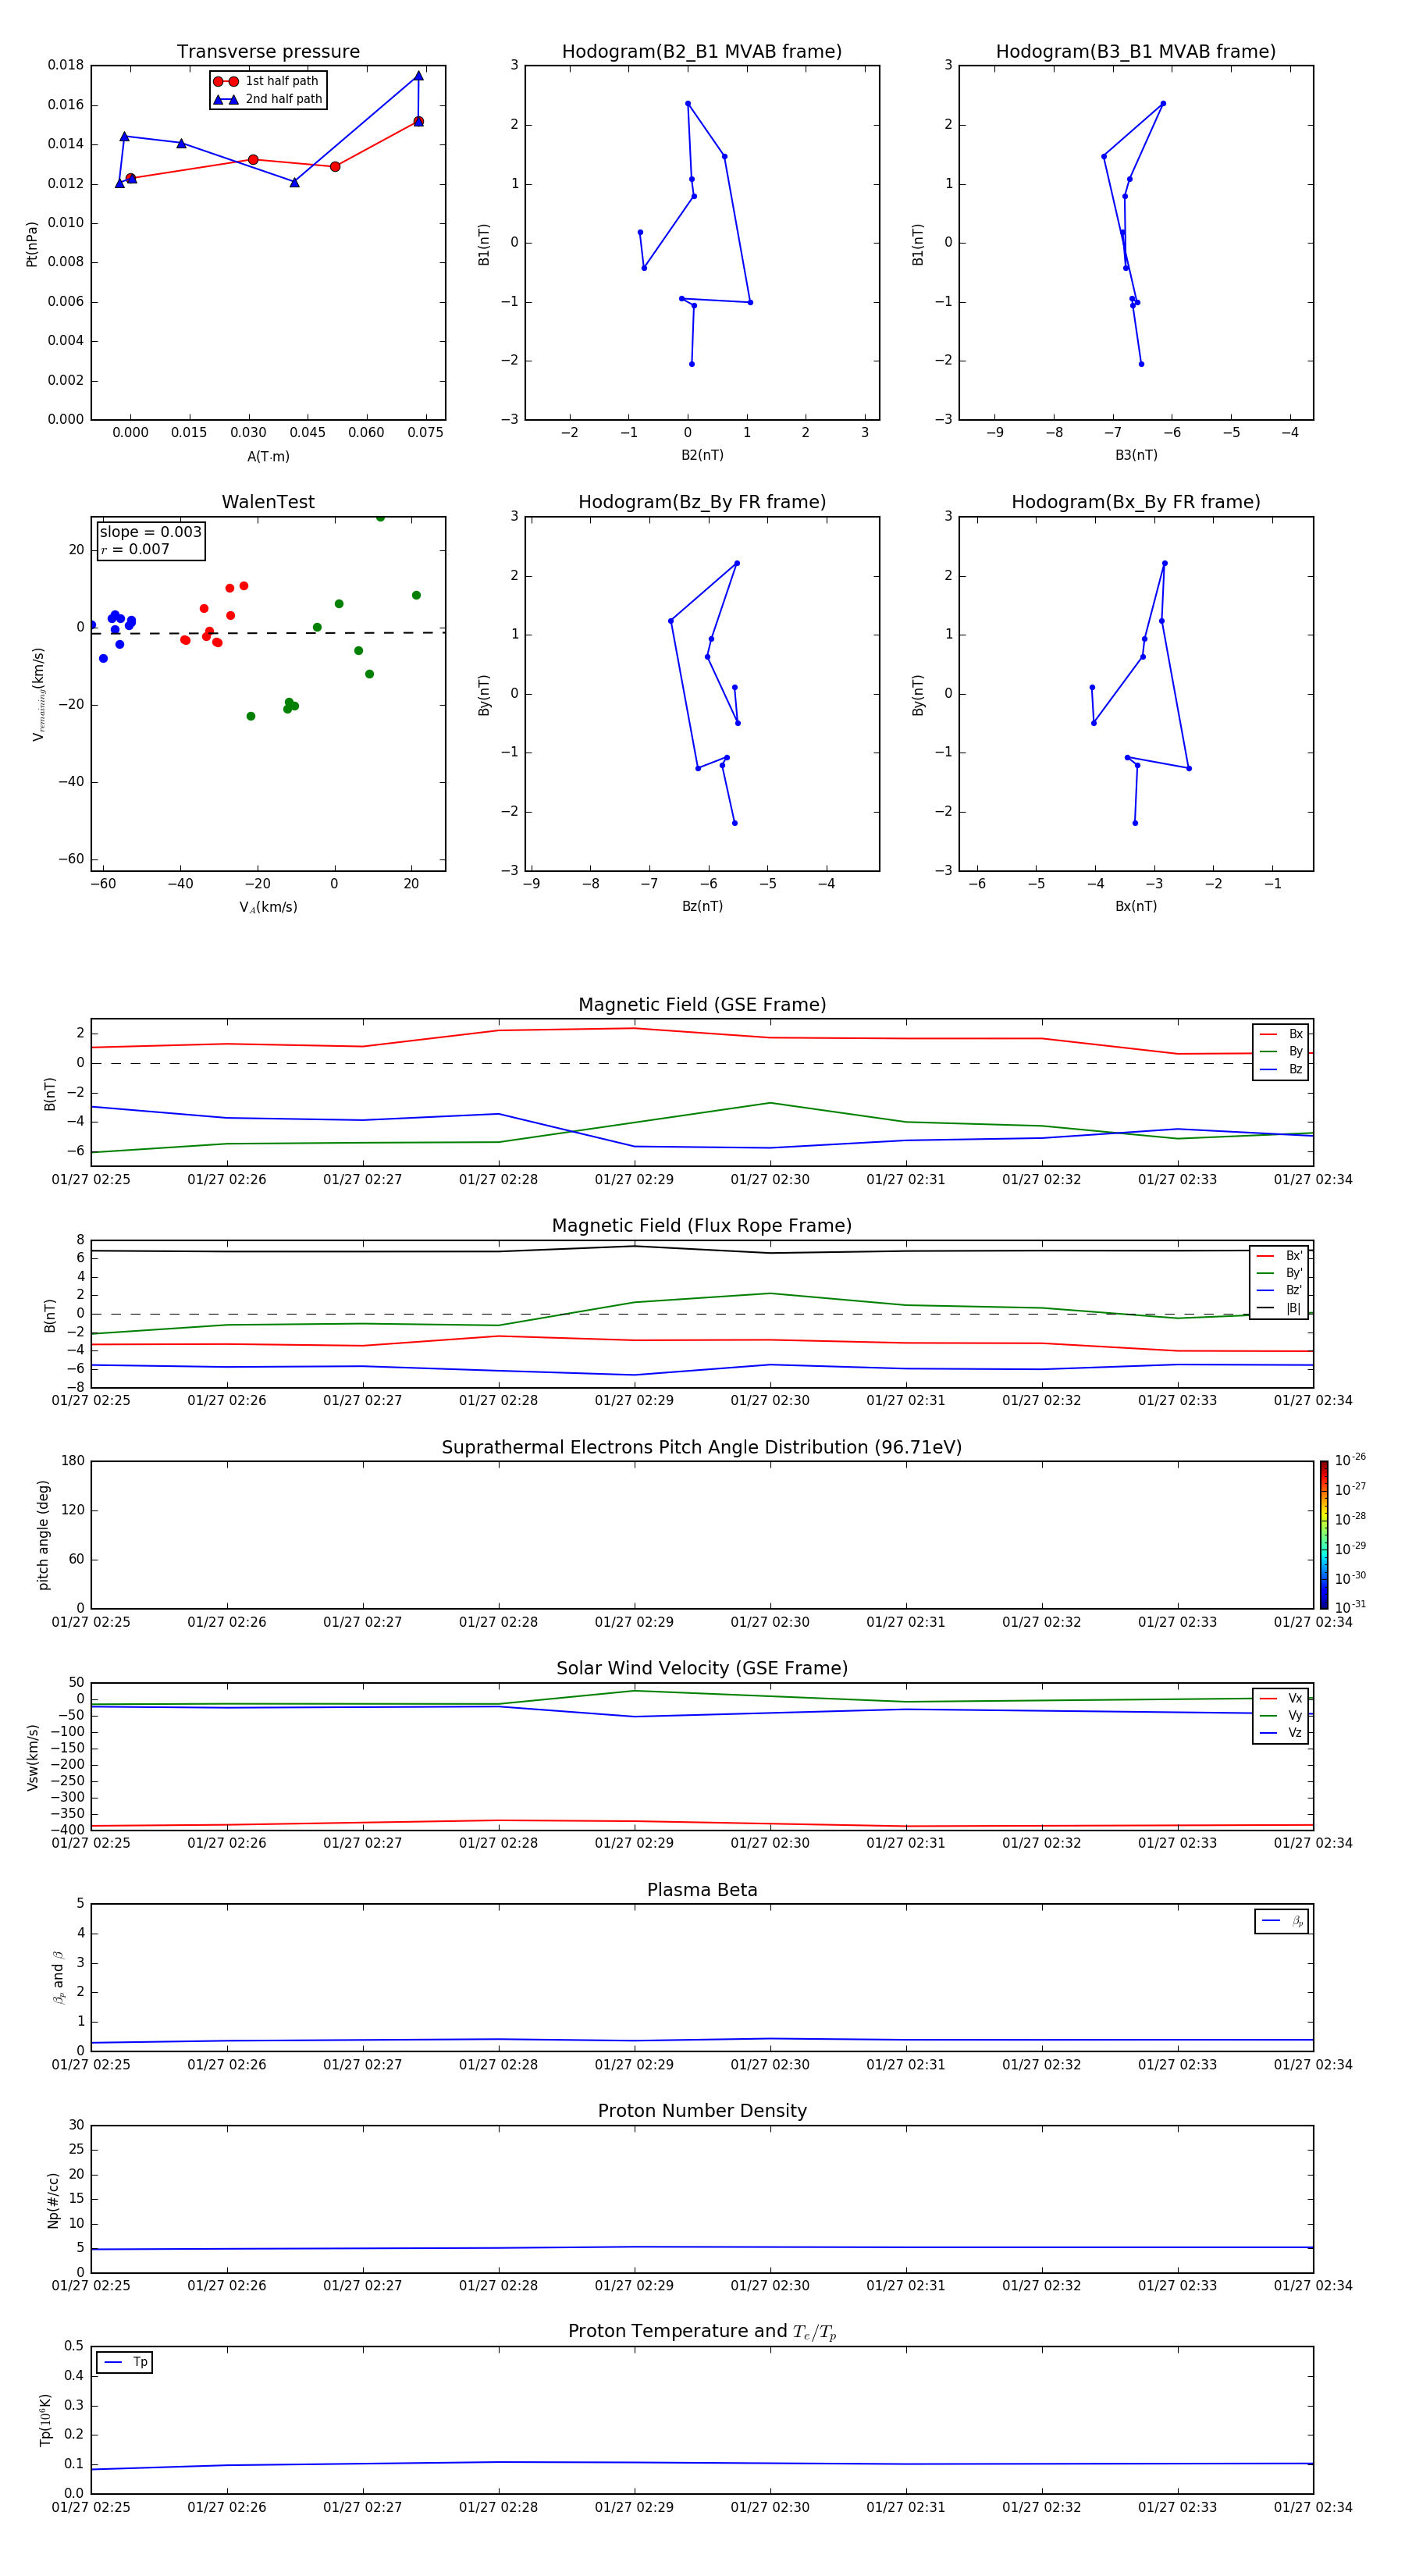
Task: Select the "Pt(nPa)" y-axis label
Action: [x=32, y=243]
